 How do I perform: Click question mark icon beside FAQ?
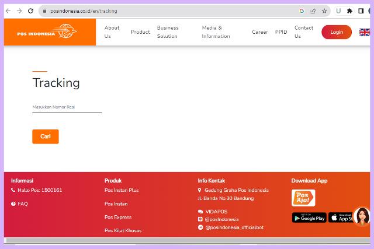13,204
